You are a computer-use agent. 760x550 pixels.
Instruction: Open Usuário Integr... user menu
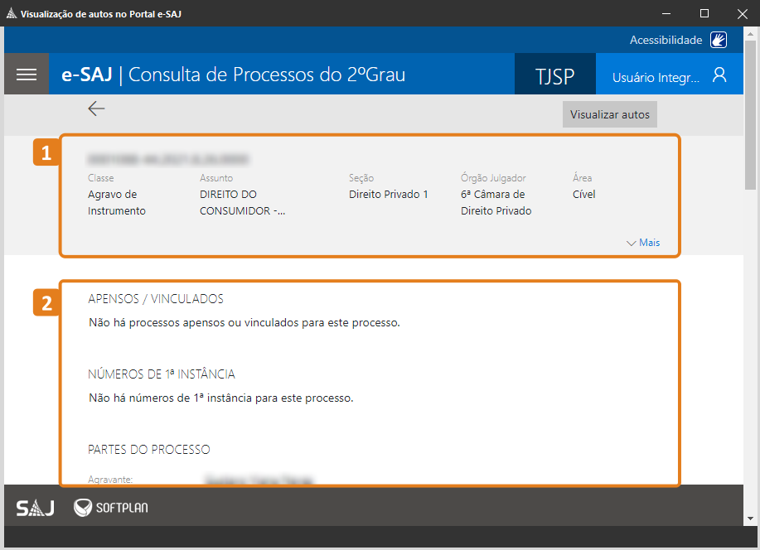pos(669,75)
